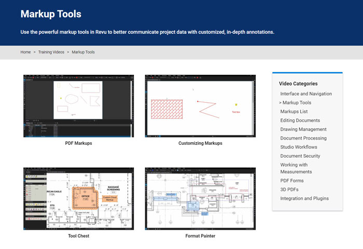The width and height of the screenshot is (363, 249).
Task: Open the Drawing Management category
Action: tap(303, 129)
